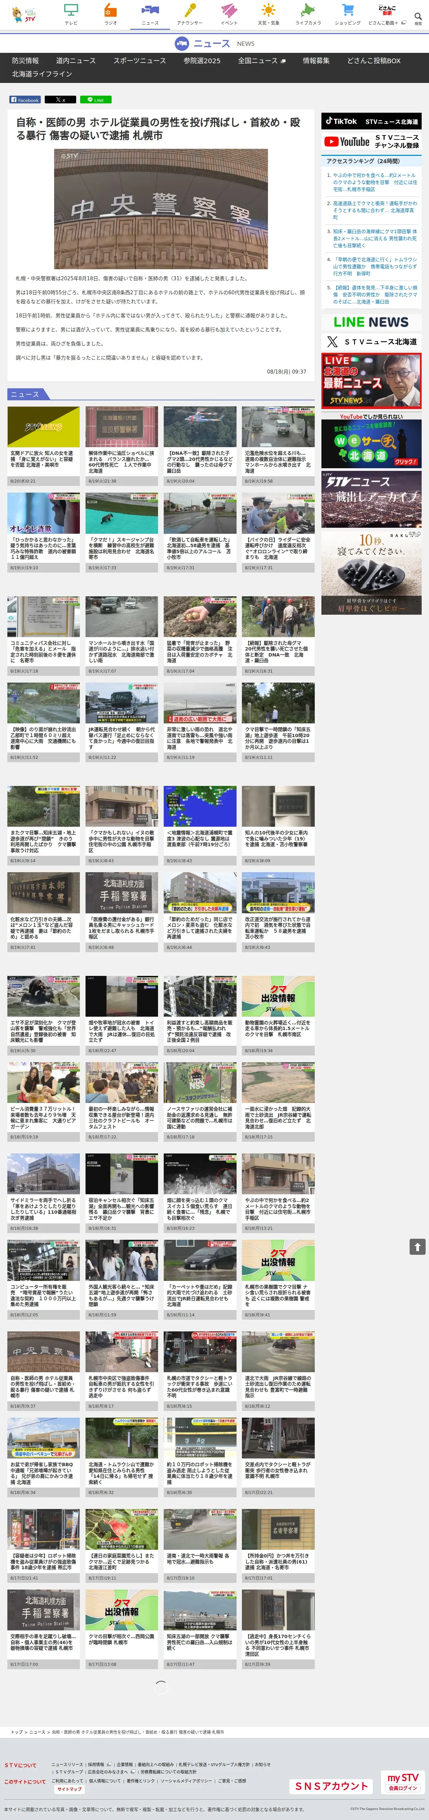Select the スポーツニュース menu tab
This screenshot has height=1820, width=429.
point(140,61)
